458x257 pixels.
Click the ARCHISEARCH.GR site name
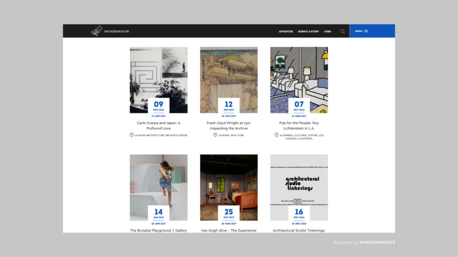(116, 31)
